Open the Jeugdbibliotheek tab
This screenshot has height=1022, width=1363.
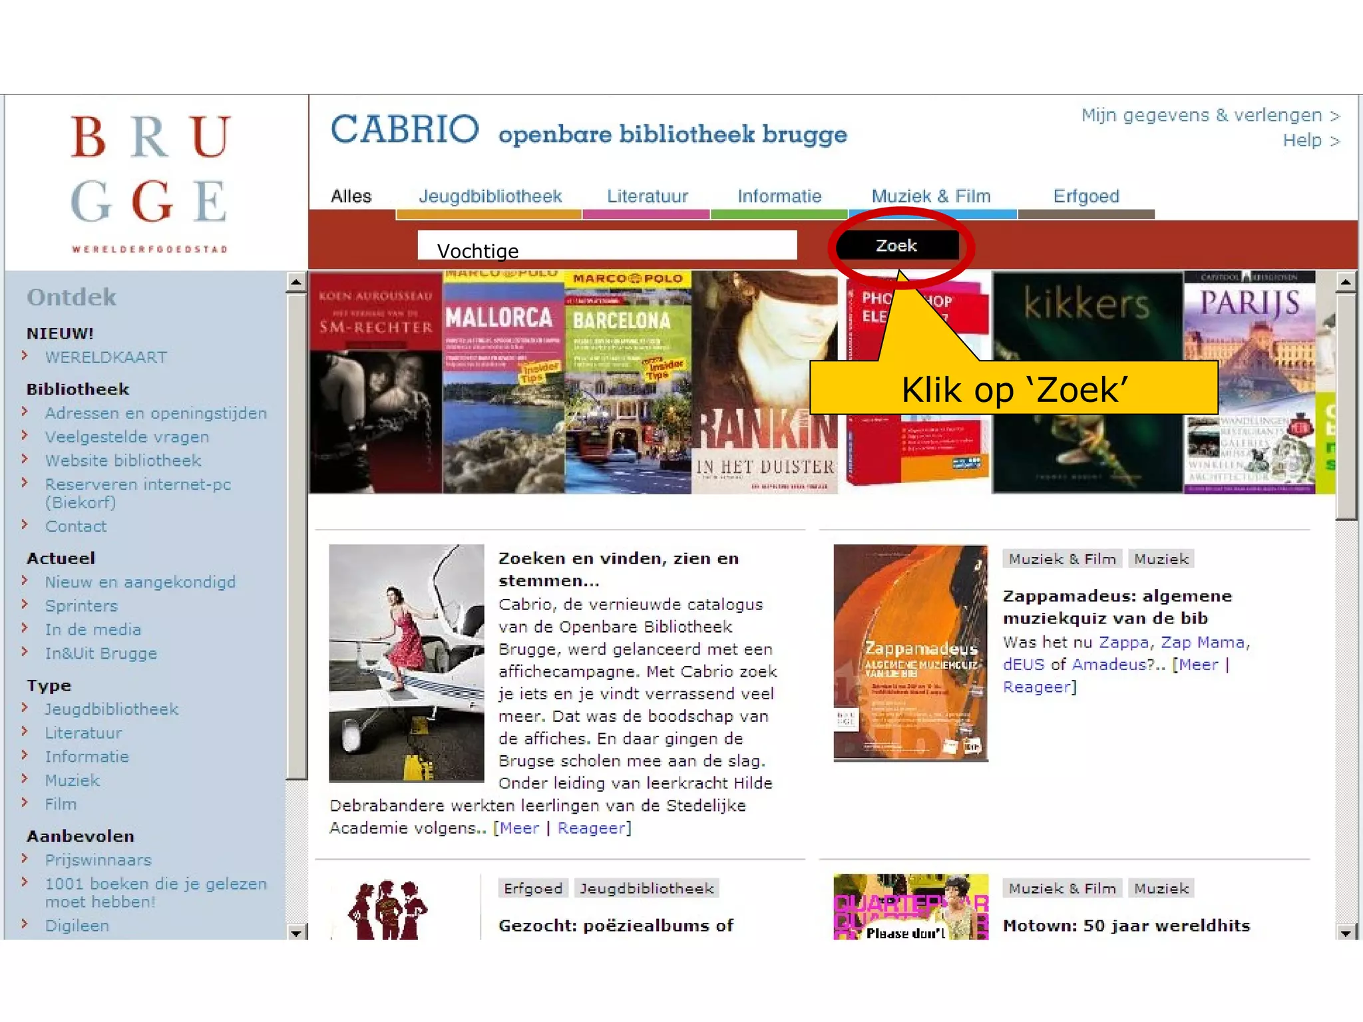490,196
